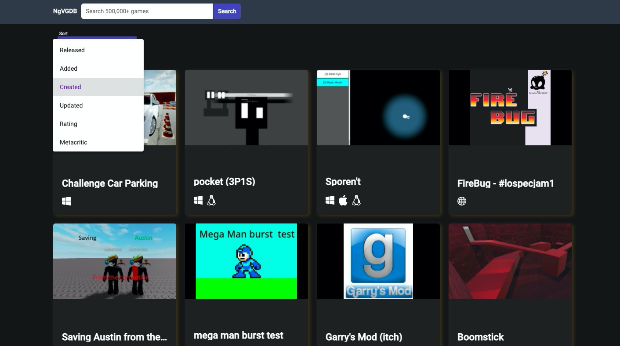The height and width of the screenshot is (346, 620).
Task: Pick Metacritic as the sort order
Action: tap(73, 142)
